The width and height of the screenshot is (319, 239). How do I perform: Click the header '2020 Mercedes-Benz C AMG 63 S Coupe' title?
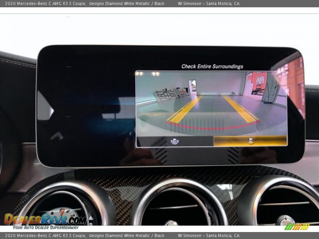(x=45, y=4)
